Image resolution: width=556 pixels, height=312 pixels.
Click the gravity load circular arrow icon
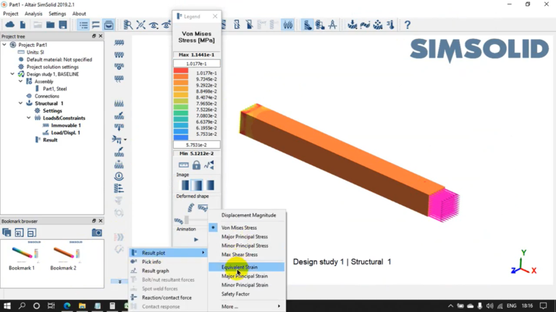tap(119, 175)
